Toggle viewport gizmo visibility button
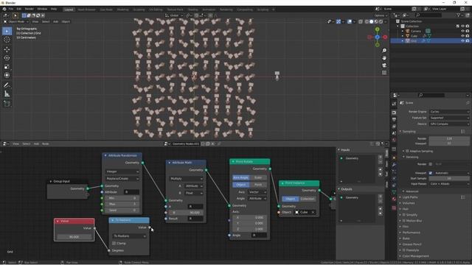Viewport: 472px width, 265px height. [x=339, y=21]
